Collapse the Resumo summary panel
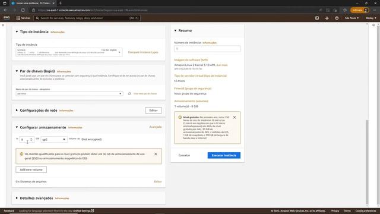Screen dimensions: 380x214 pyautogui.click(x=175, y=30)
